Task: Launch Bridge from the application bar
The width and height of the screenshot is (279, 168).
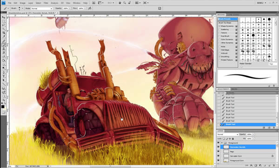Action: pyautogui.click(x=93, y=3)
